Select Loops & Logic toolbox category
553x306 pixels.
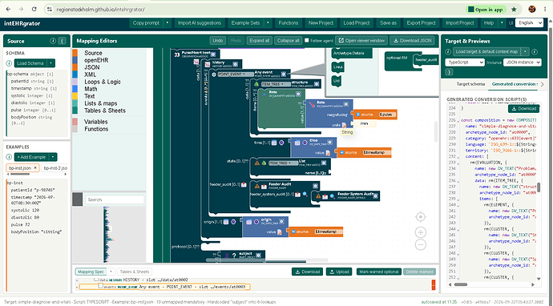[x=103, y=82]
